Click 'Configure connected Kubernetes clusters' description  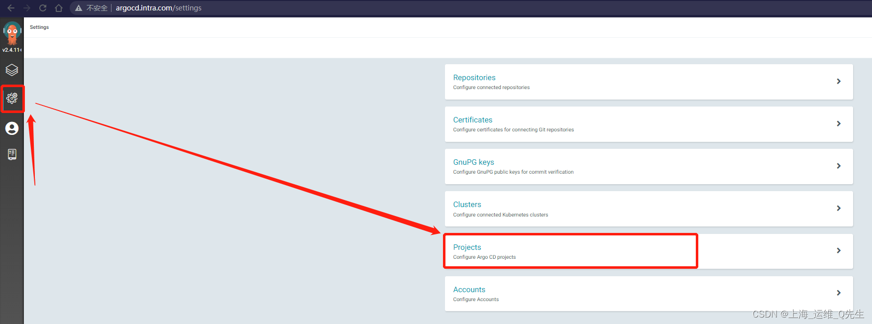(501, 215)
